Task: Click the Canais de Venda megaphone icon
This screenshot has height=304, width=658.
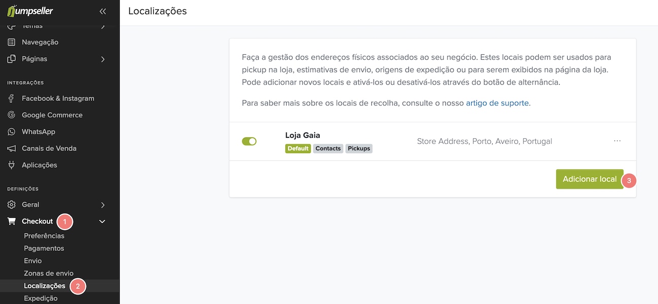Action: pos(11,148)
